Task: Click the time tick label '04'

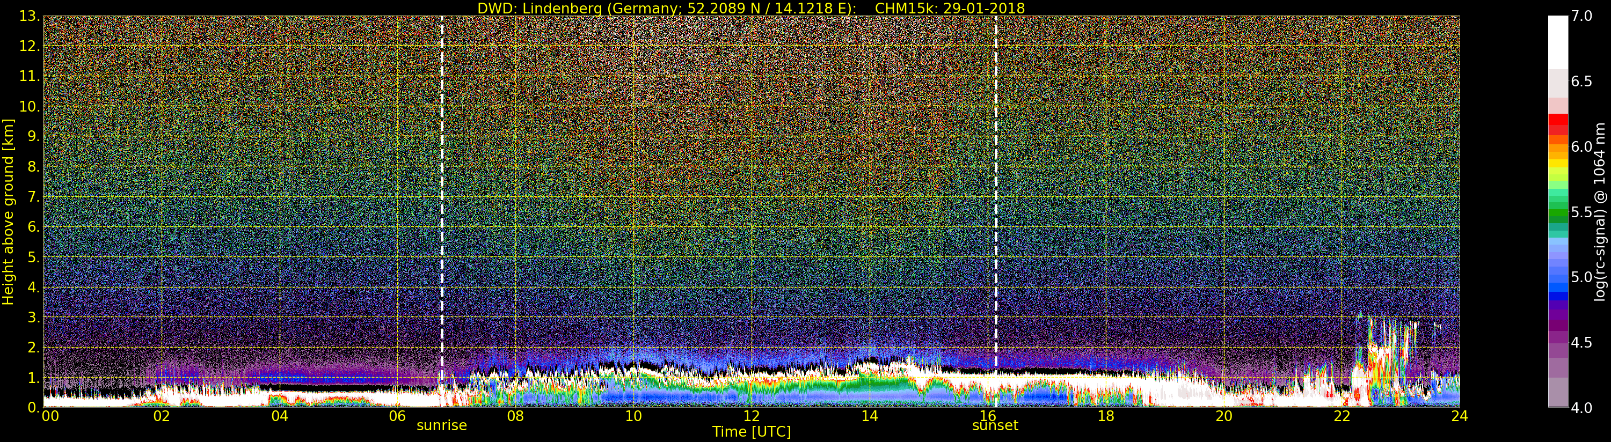Action: [280, 416]
